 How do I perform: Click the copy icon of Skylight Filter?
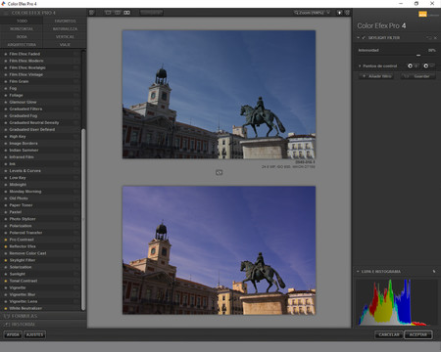coord(429,38)
